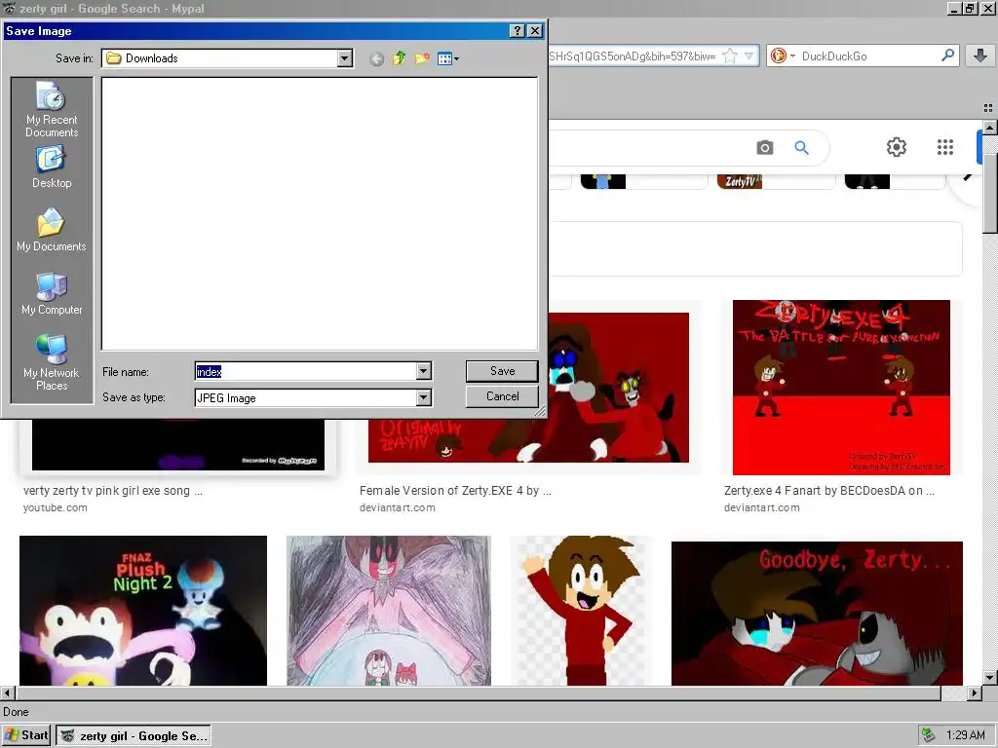Viewport: 998px width, 748px height.
Task: Click 'verty zerty tv pink girl exe song' title
Action: pyautogui.click(x=113, y=491)
